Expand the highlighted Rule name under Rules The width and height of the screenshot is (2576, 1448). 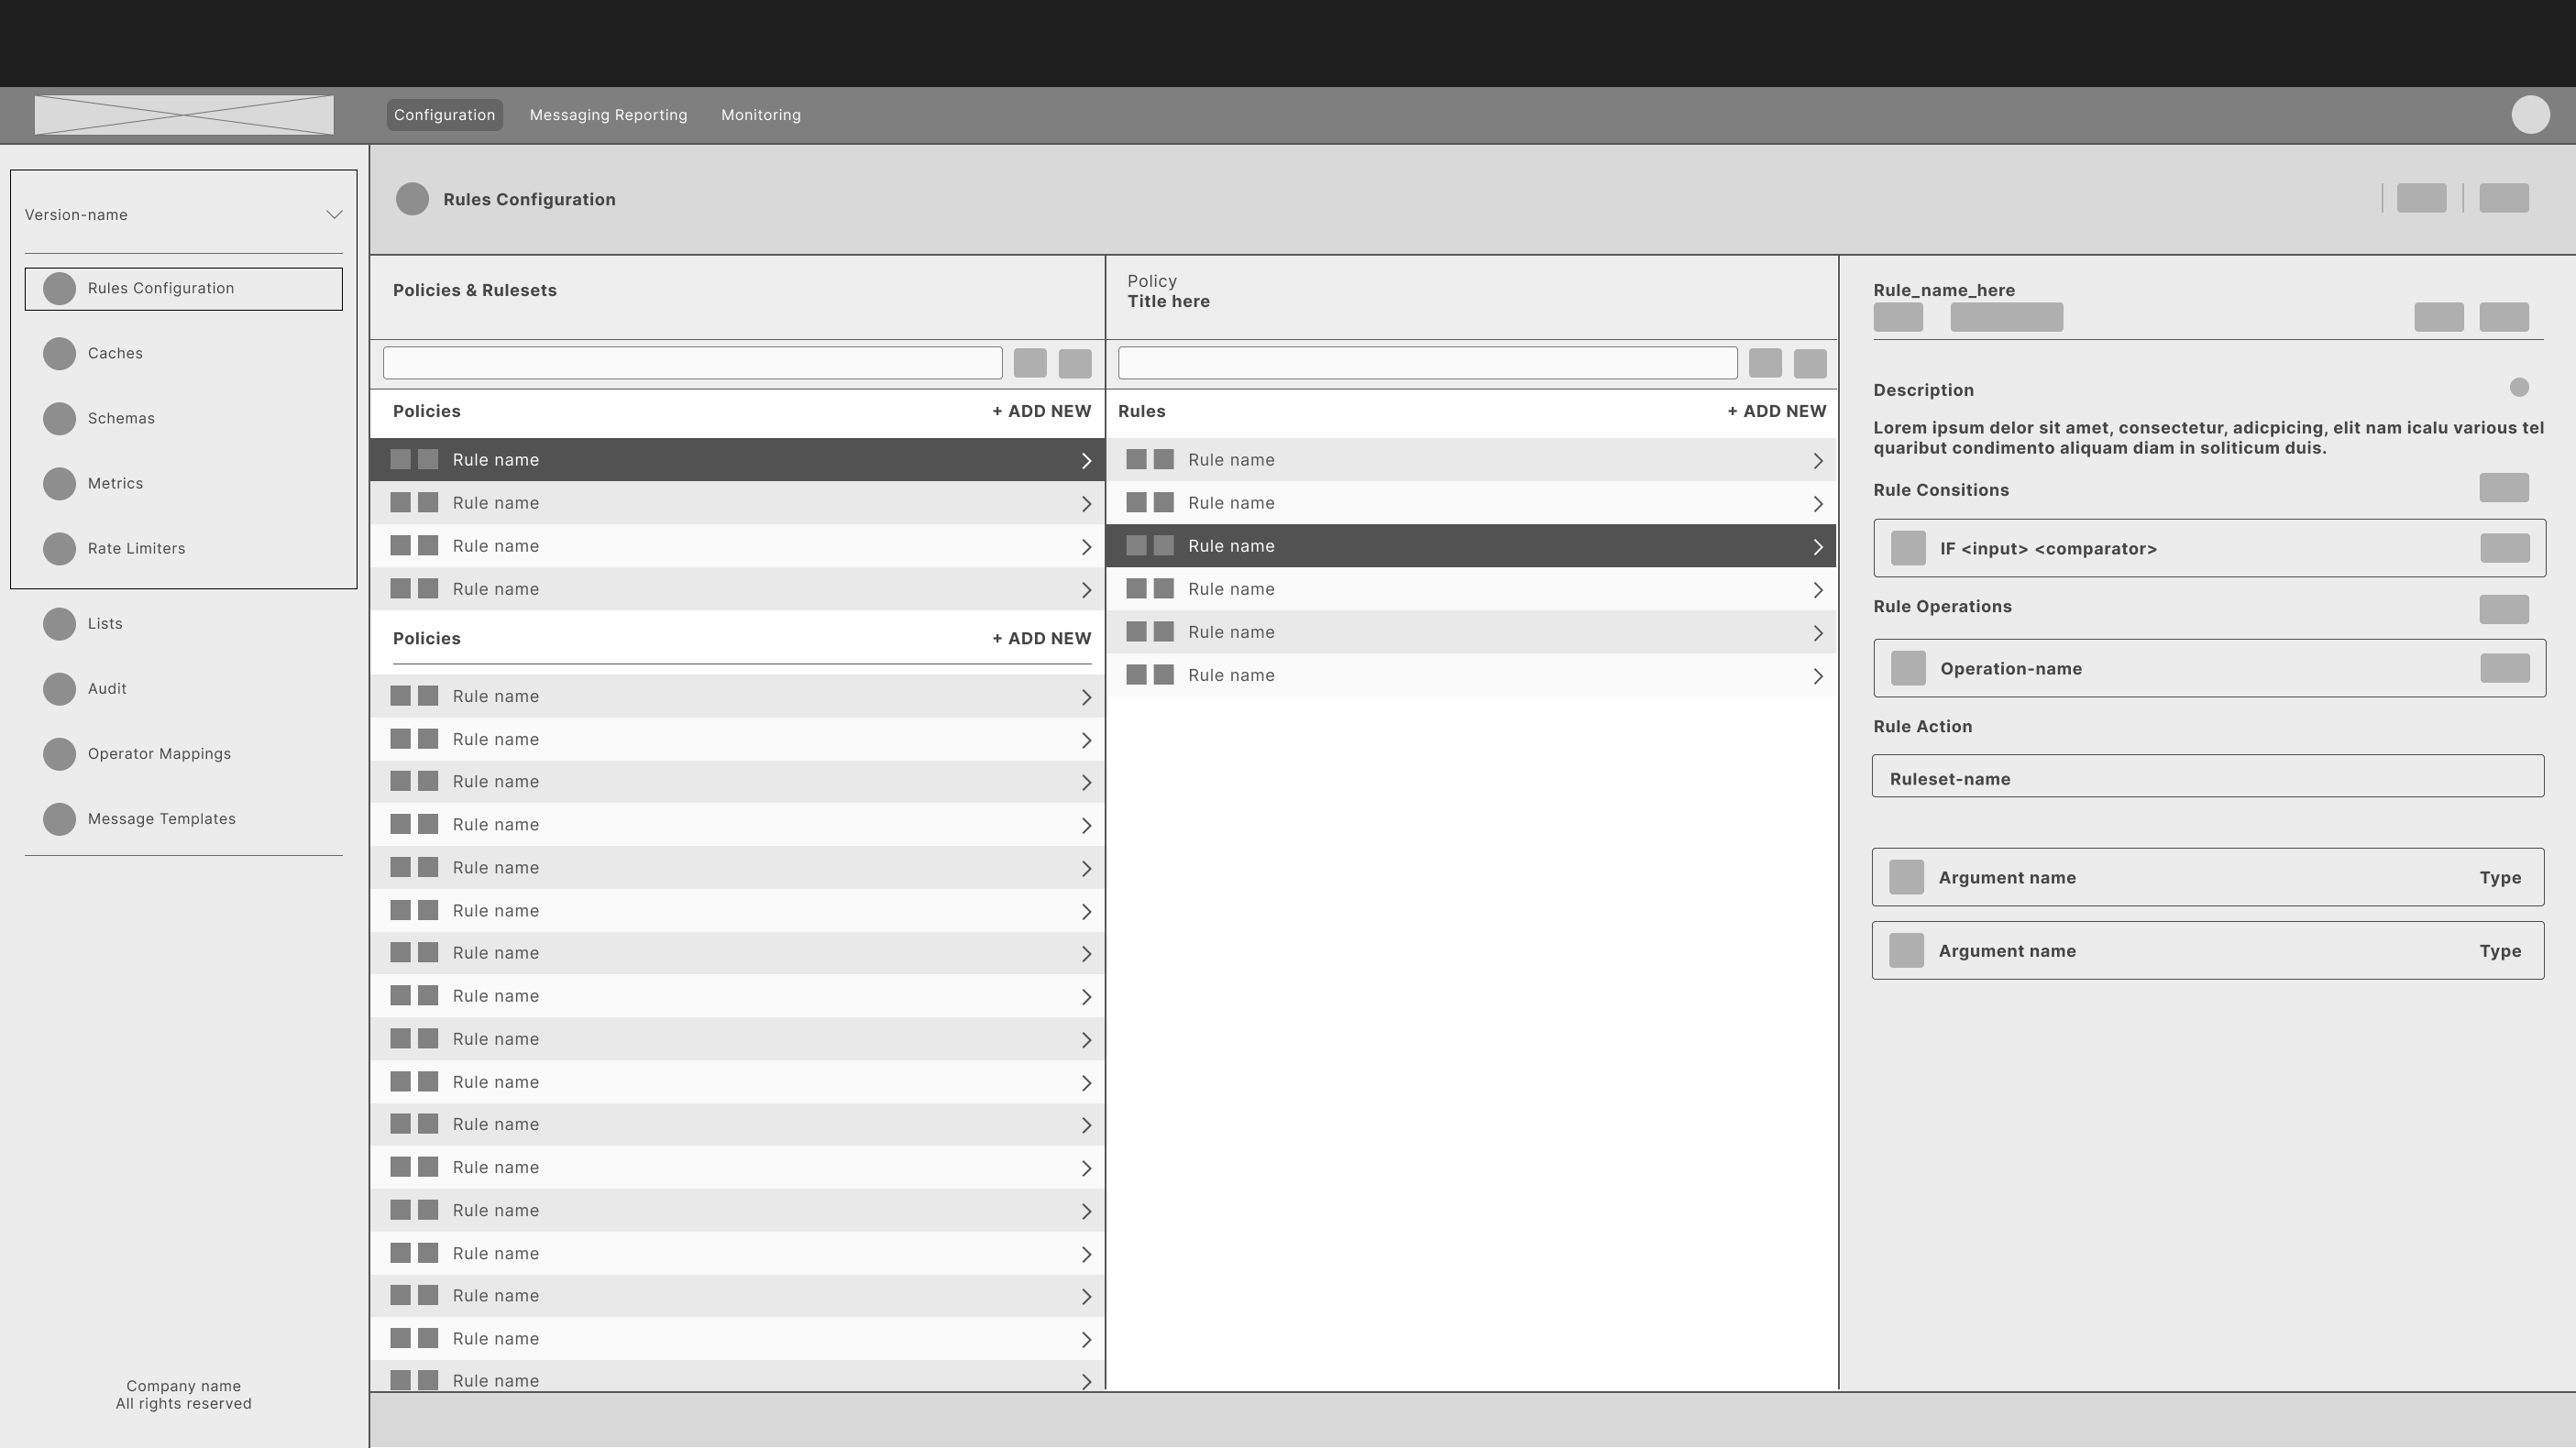[x=1819, y=546]
